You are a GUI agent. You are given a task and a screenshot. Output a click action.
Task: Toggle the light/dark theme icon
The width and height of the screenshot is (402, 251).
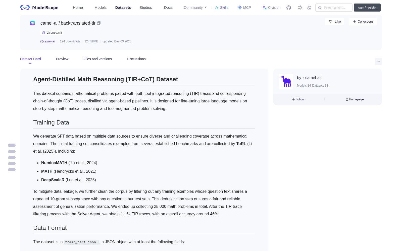(300, 8)
